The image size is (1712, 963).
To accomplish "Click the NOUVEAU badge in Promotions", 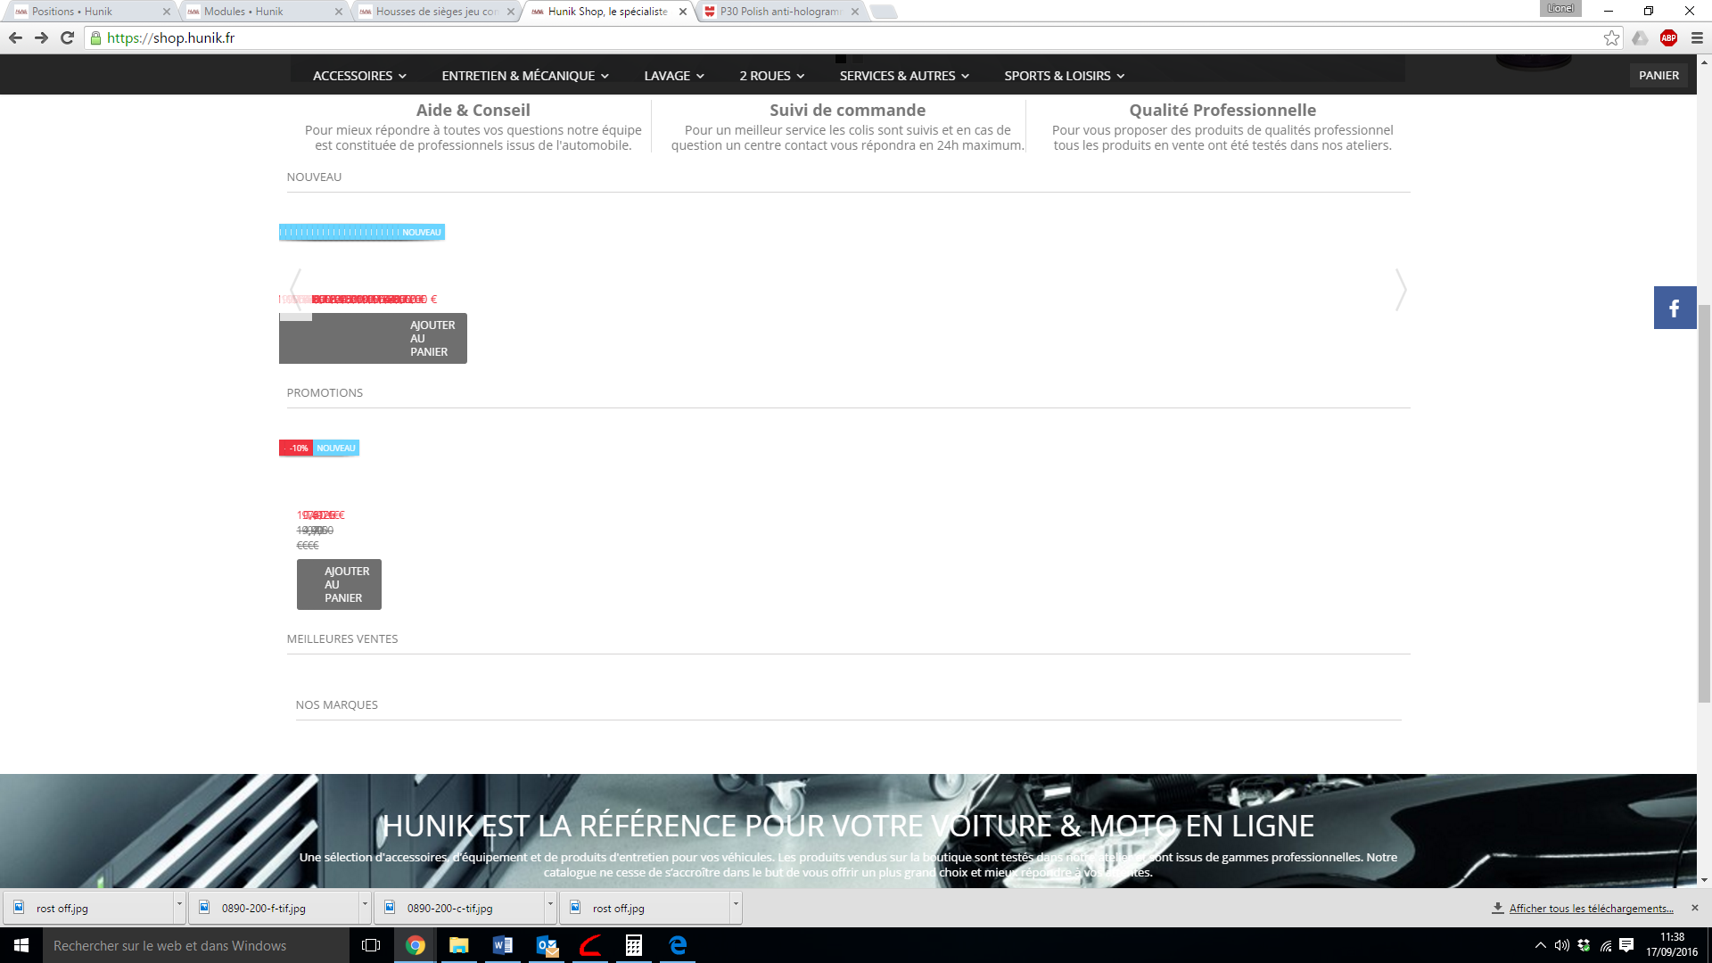I will tap(336, 449).
